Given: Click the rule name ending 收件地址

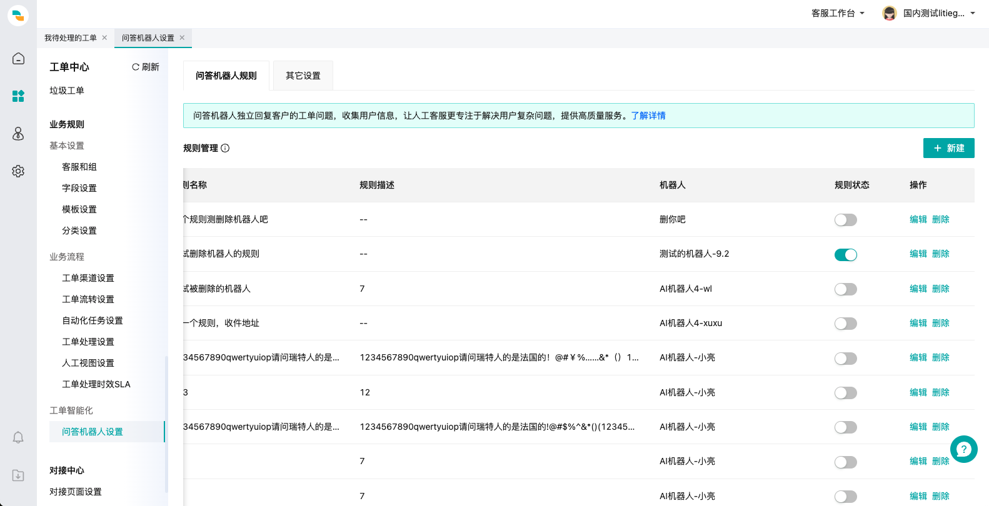Looking at the screenshot, I should click(221, 323).
